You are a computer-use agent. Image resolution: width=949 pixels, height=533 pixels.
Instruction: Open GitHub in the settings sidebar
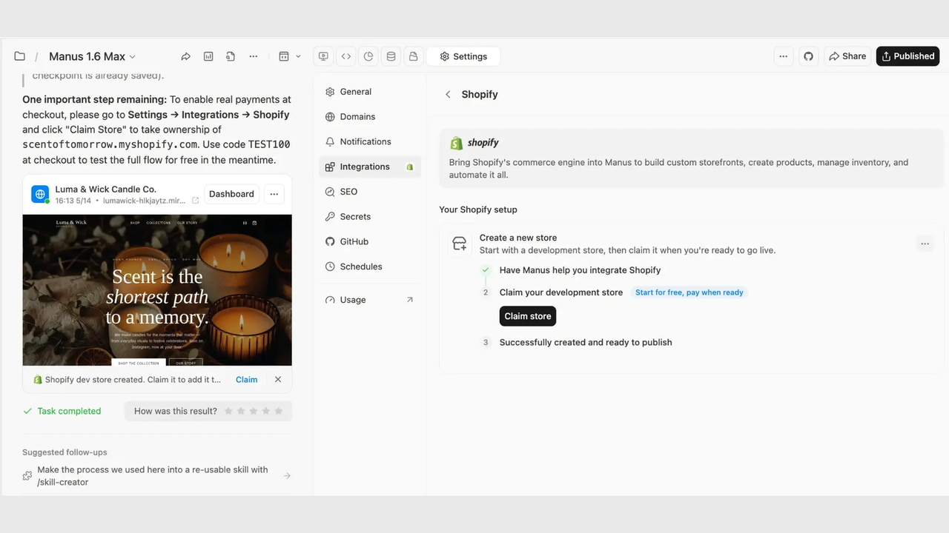tap(370, 241)
